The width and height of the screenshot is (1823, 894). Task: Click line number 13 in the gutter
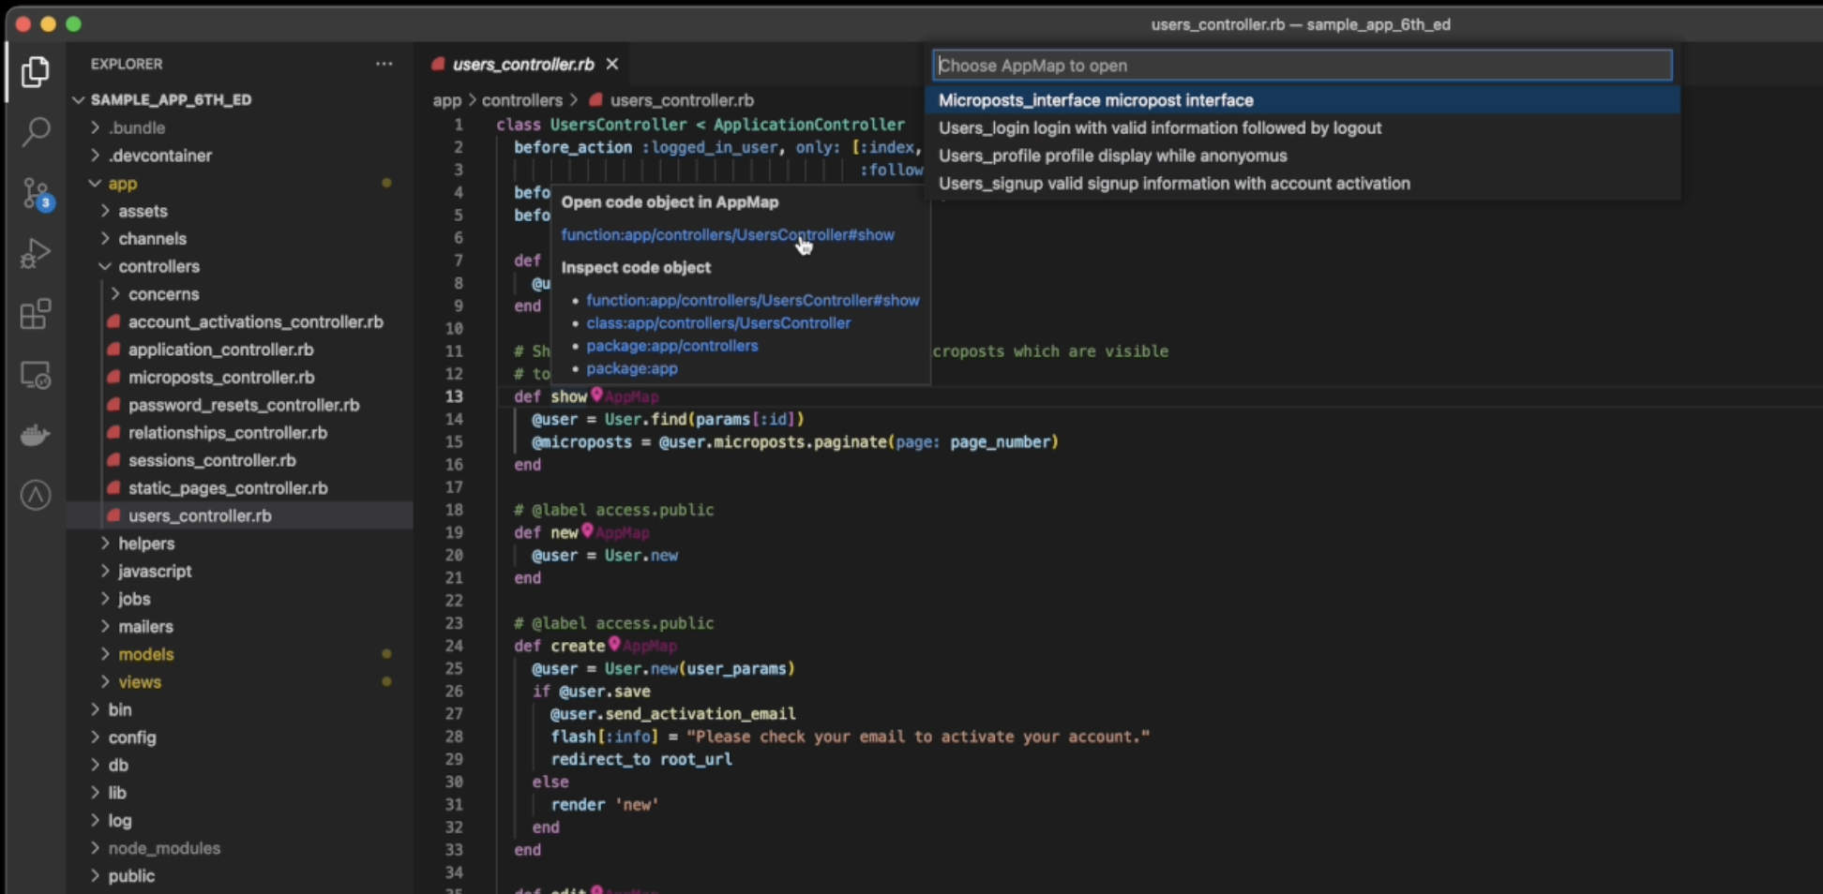tap(454, 396)
